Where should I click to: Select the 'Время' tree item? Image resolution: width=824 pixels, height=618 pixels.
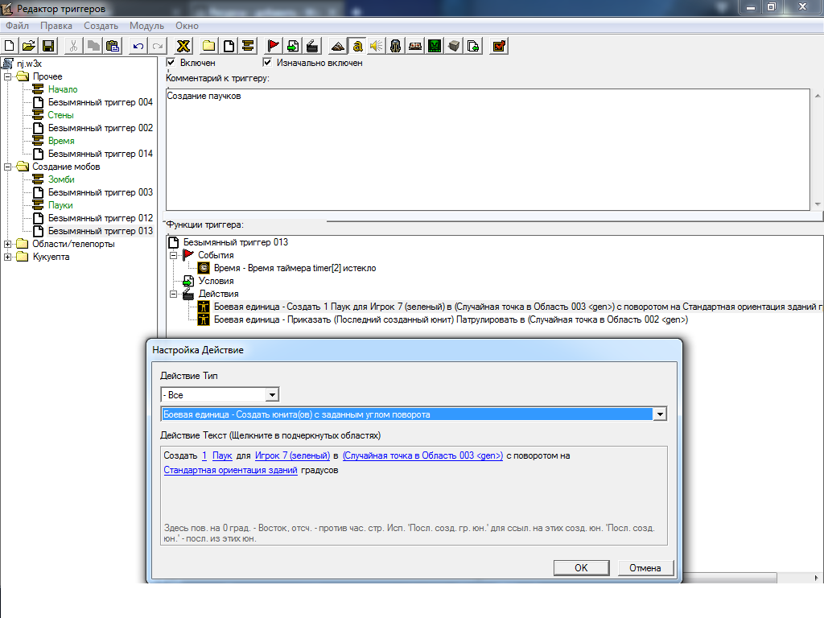click(x=61, y=141)
